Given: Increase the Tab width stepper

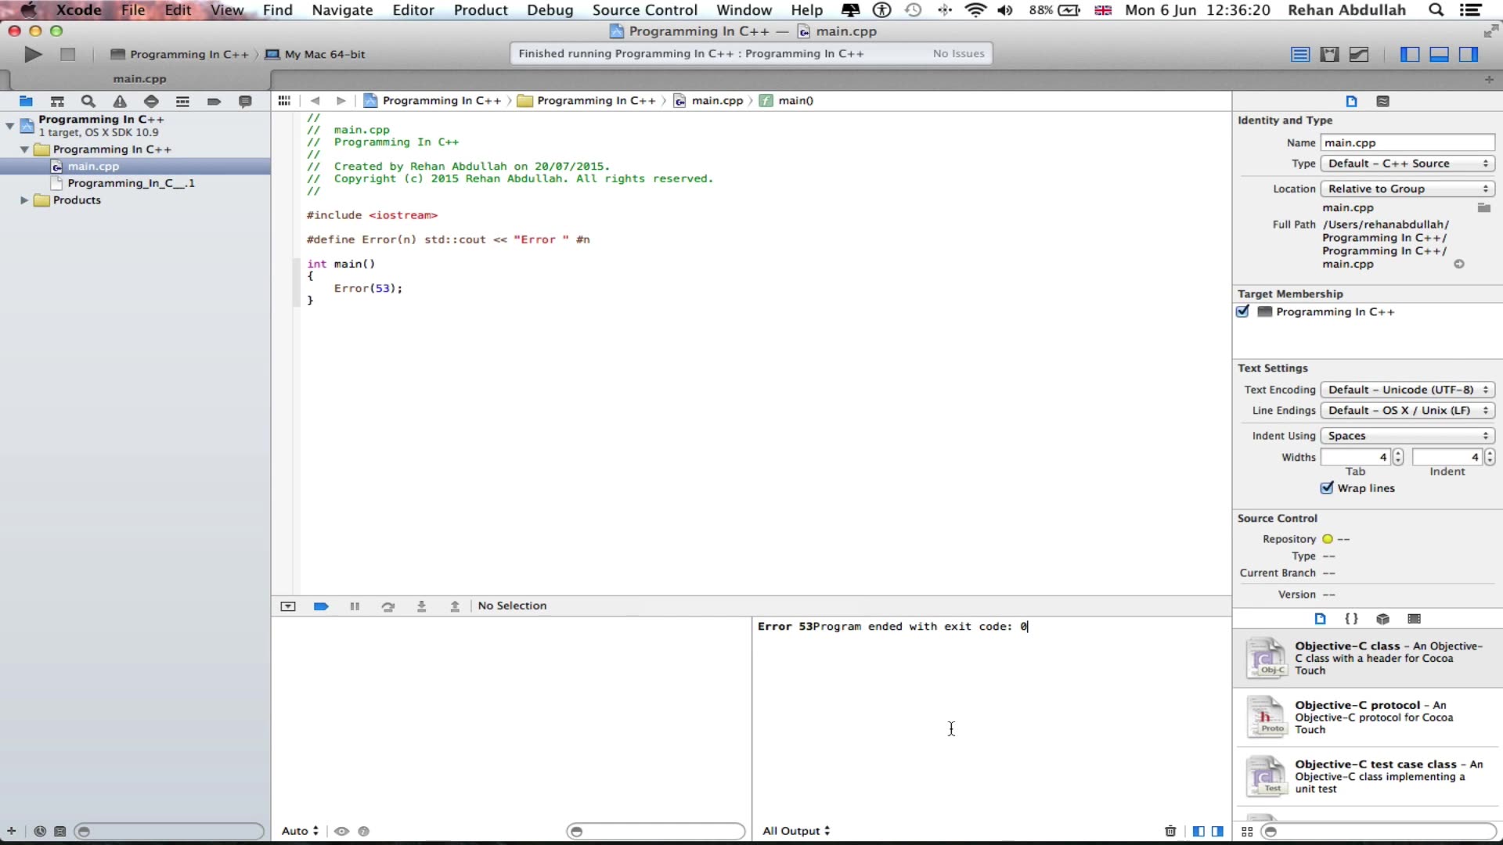Looking at the screenshot, I should (1397, 452).
